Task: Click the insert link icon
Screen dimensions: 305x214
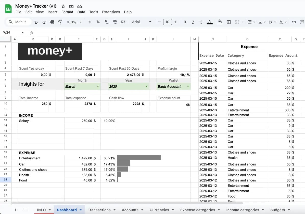Action: pos(294,22)
